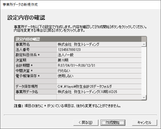Click the value 使用しない

[x=65, y=76]
